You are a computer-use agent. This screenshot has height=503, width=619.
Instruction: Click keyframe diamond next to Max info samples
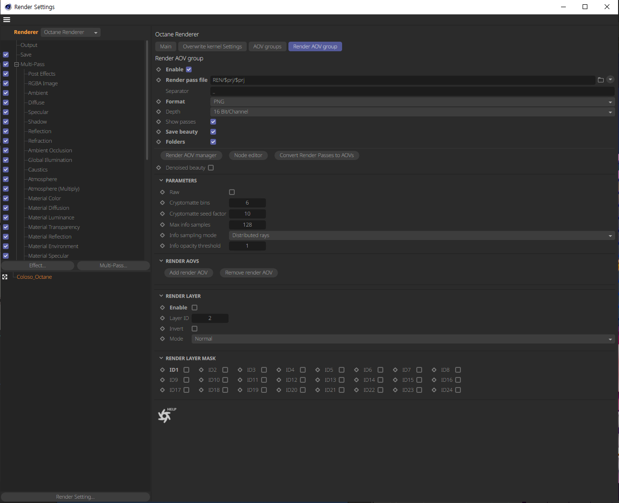(x=162, y=225)
